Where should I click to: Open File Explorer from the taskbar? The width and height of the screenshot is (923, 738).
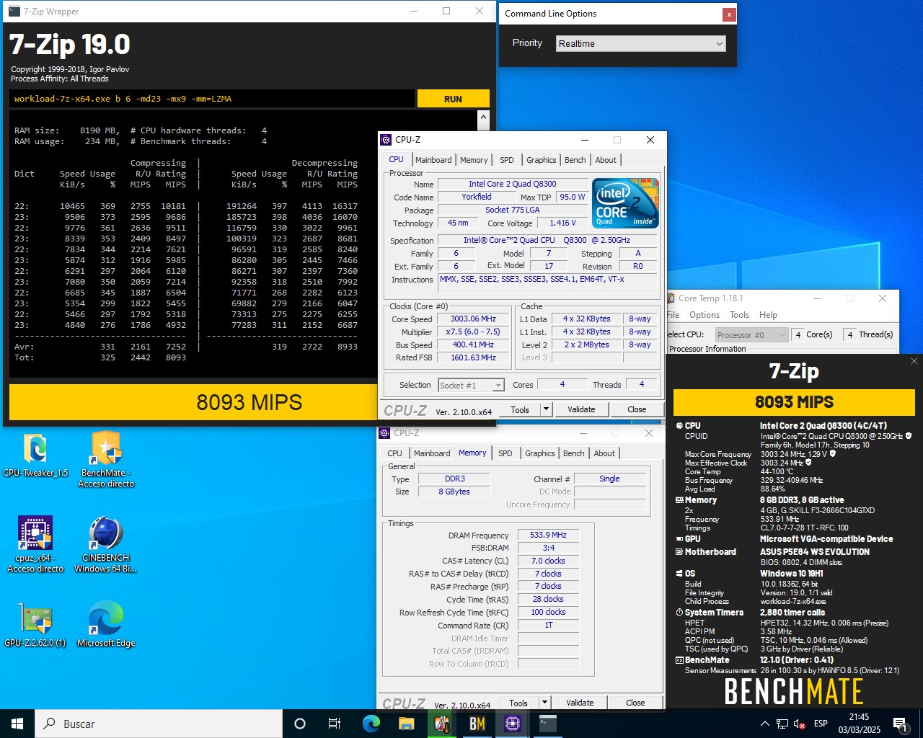(406, 724)
